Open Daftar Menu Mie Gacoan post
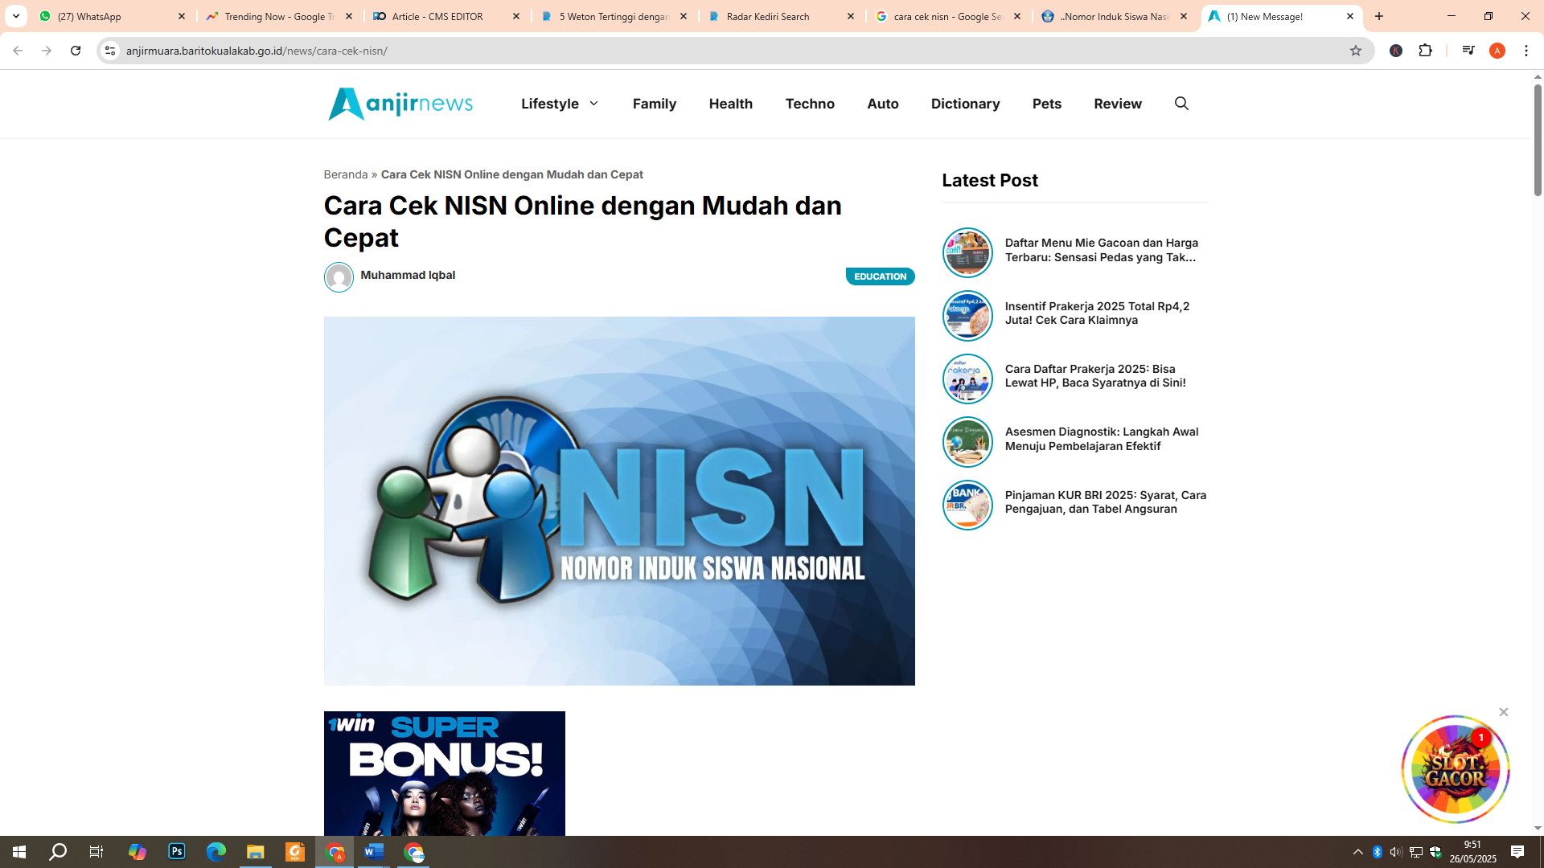 point(1102,250)
